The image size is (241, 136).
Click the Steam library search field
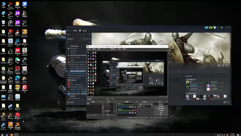click(x=77, y=42)
